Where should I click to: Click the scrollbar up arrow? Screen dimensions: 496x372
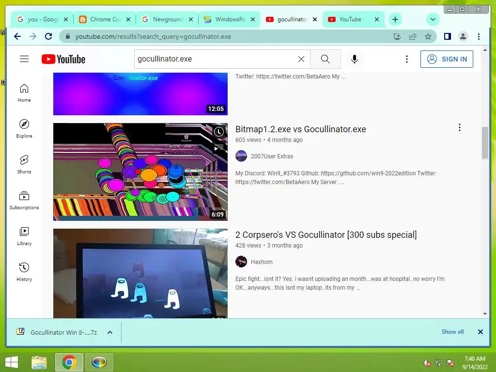pos(485,50)
